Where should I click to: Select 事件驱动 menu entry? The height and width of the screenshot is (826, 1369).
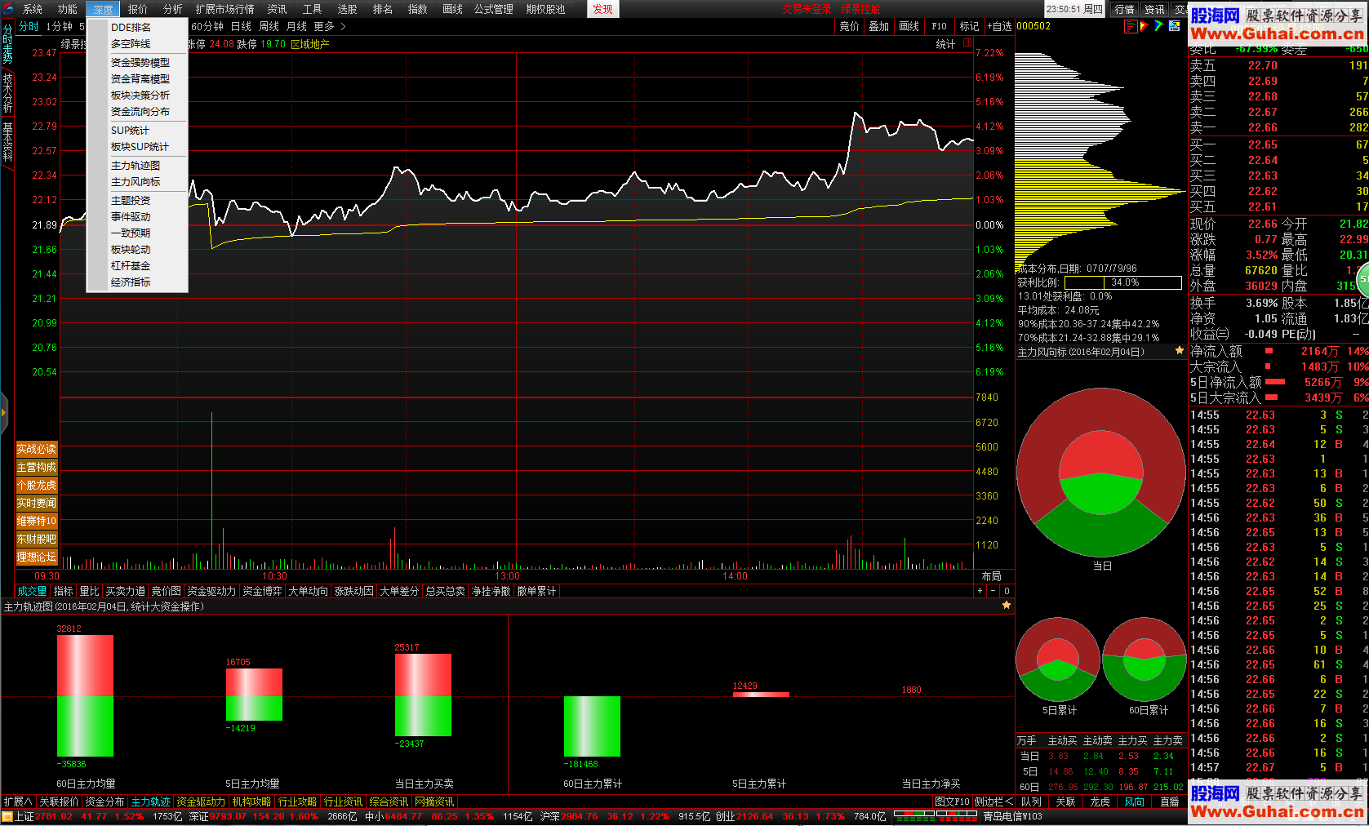[x=137, y=216]
